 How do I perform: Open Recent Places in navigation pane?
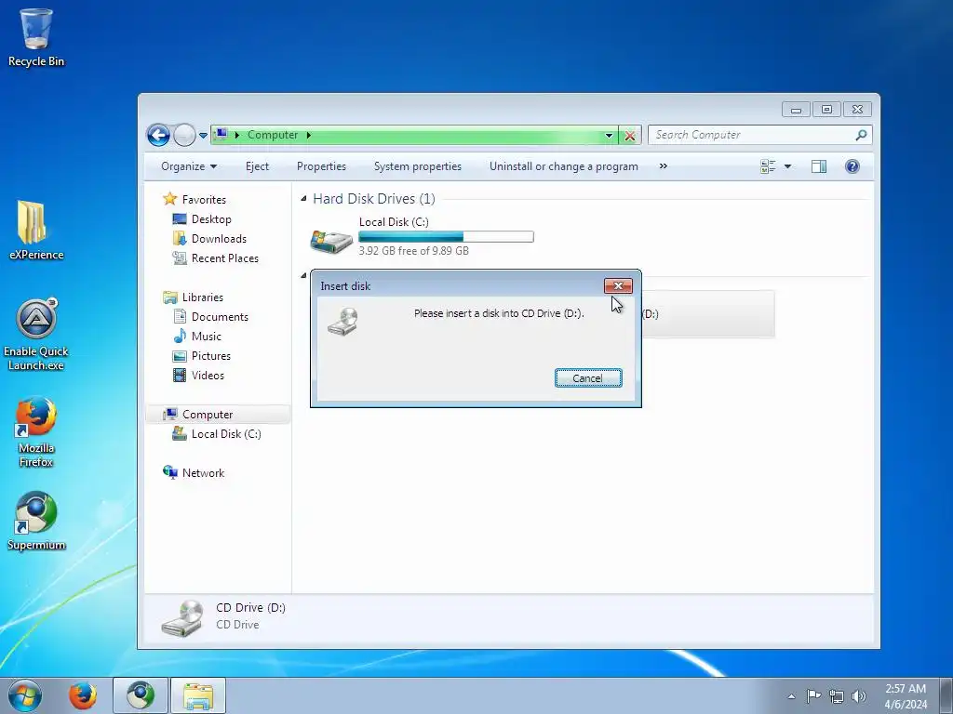pos(224,258)
